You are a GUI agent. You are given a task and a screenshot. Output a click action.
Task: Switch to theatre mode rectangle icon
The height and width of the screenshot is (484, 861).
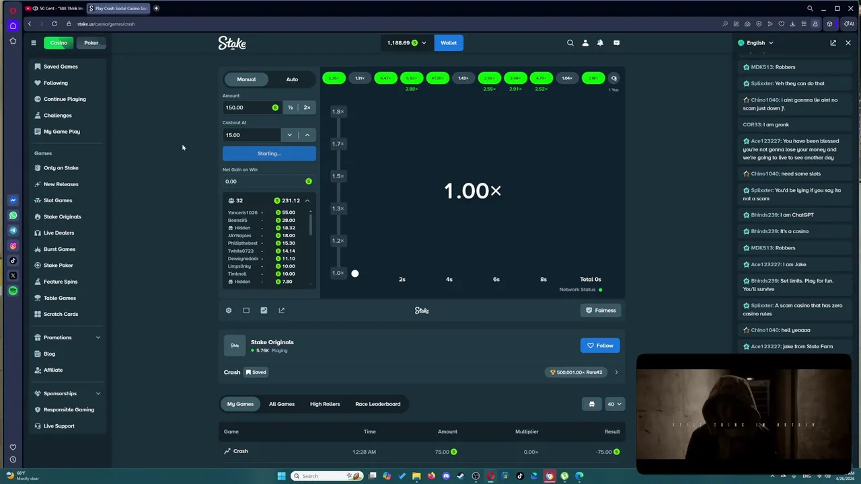pyautogui.click(x=246, y=311)
